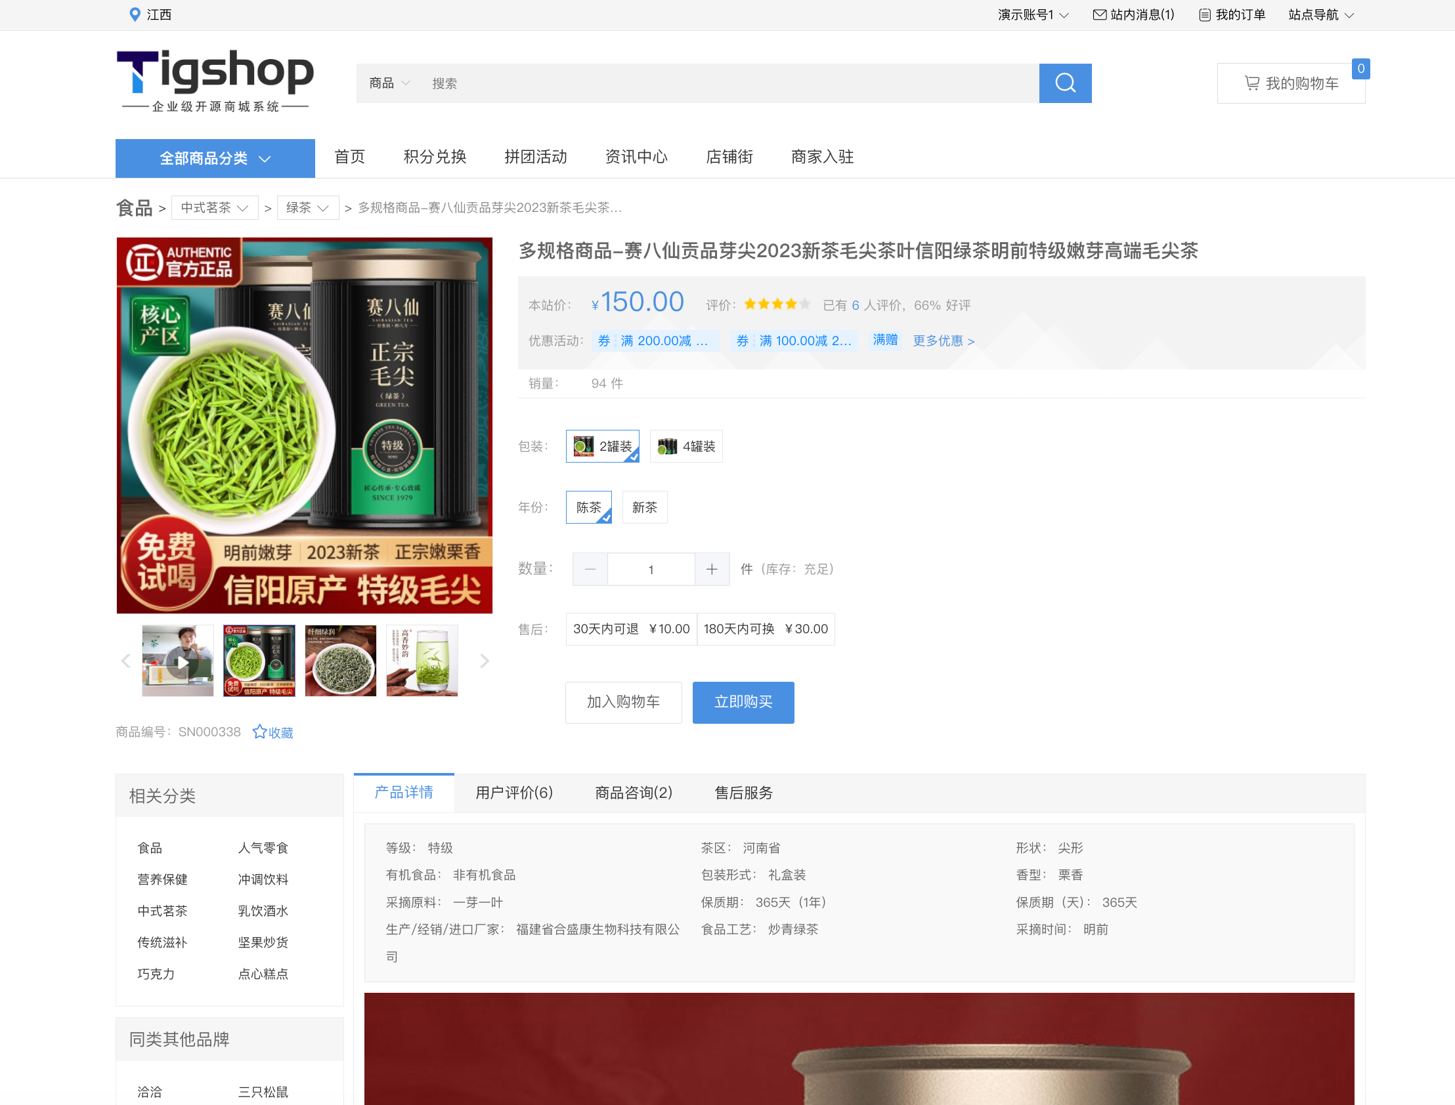Open the 6 人评价 review count link

(856, 305)
